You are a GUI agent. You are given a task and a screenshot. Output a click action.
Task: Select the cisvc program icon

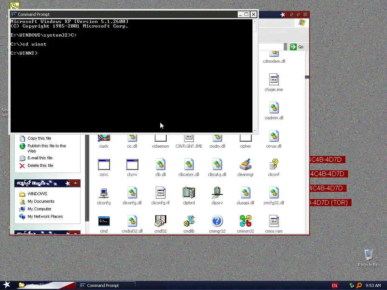tap(104, 165)
